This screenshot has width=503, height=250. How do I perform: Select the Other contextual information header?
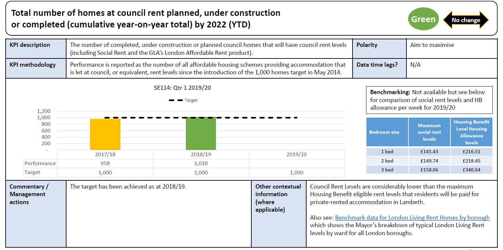278,198
